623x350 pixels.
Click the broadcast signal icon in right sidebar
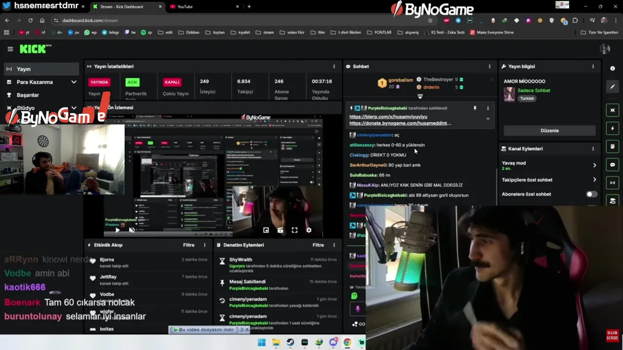coord(612,183)
